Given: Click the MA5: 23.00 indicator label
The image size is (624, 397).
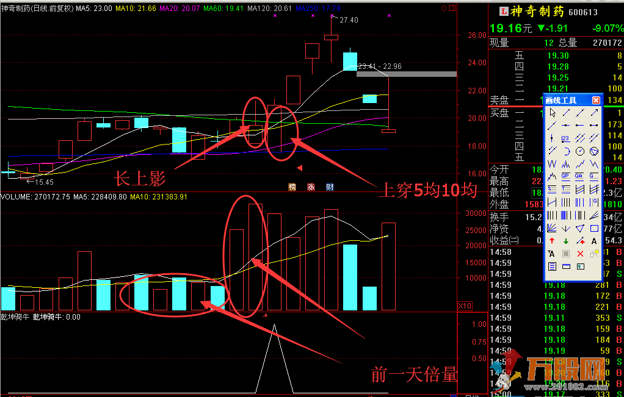Looking at the screenshot, I should 94,9.
